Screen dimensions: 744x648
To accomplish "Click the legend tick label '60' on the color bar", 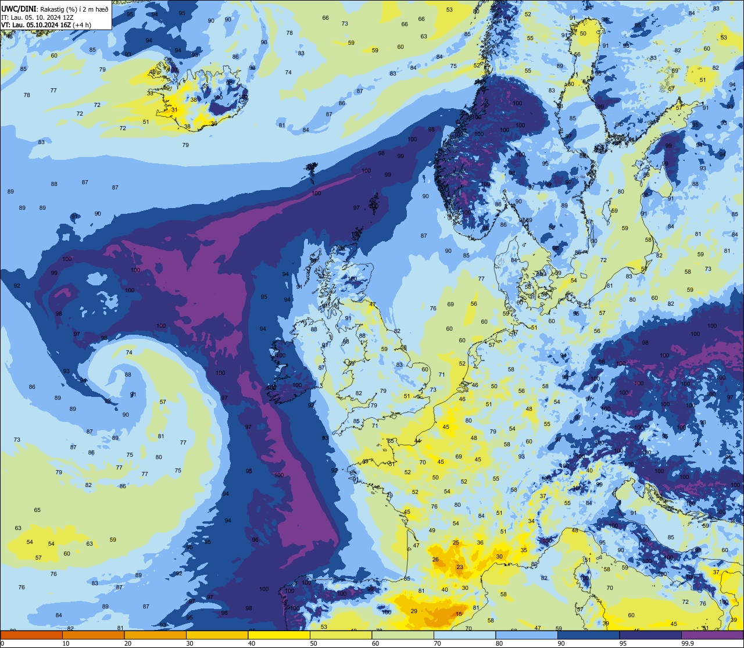I will 375,643.
